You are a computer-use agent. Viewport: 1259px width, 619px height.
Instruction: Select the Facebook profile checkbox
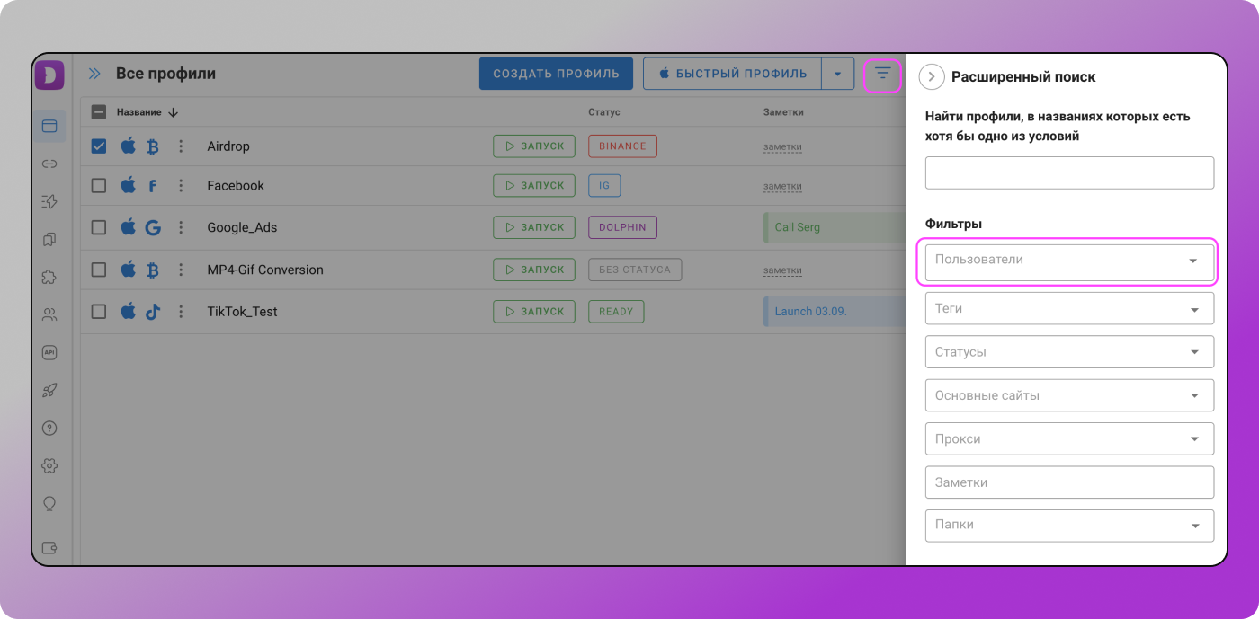[x=99, y=185]
